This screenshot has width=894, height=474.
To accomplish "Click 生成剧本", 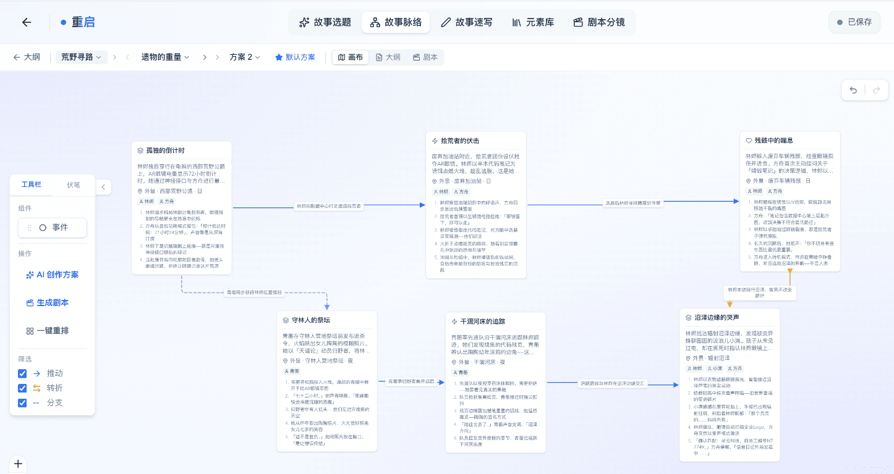I will [48, 302].
